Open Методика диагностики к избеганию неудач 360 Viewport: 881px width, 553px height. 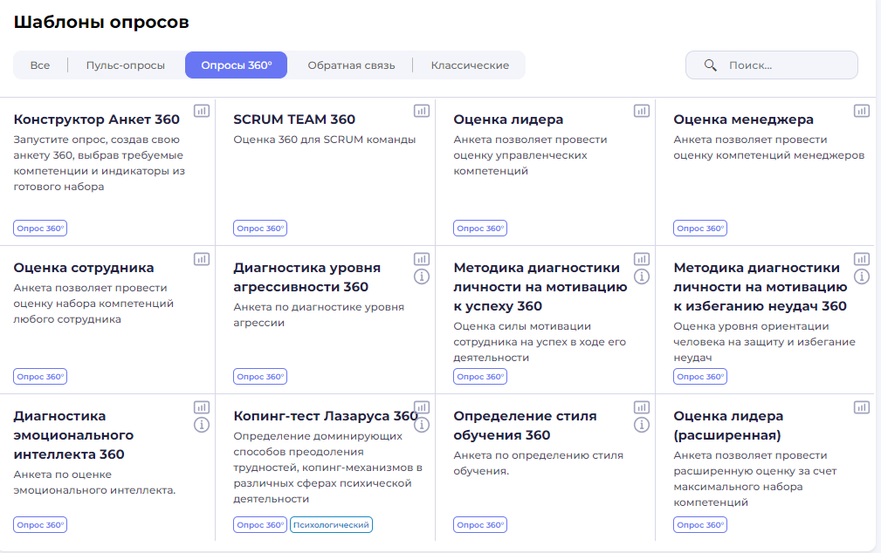pyautogui.click(x=760, y=287)
